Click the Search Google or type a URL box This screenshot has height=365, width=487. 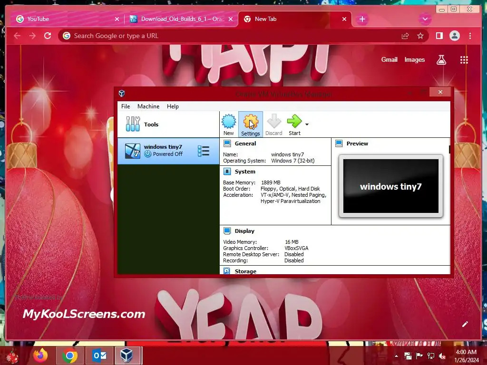tap(230, 36)
